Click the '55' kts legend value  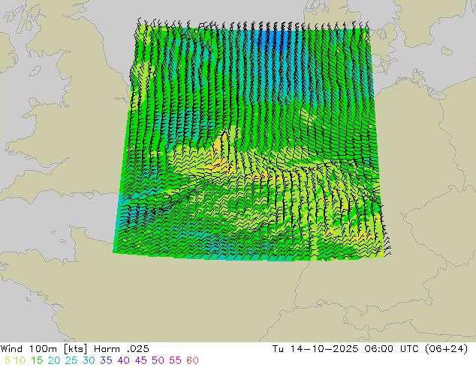(x=175, y=360)
